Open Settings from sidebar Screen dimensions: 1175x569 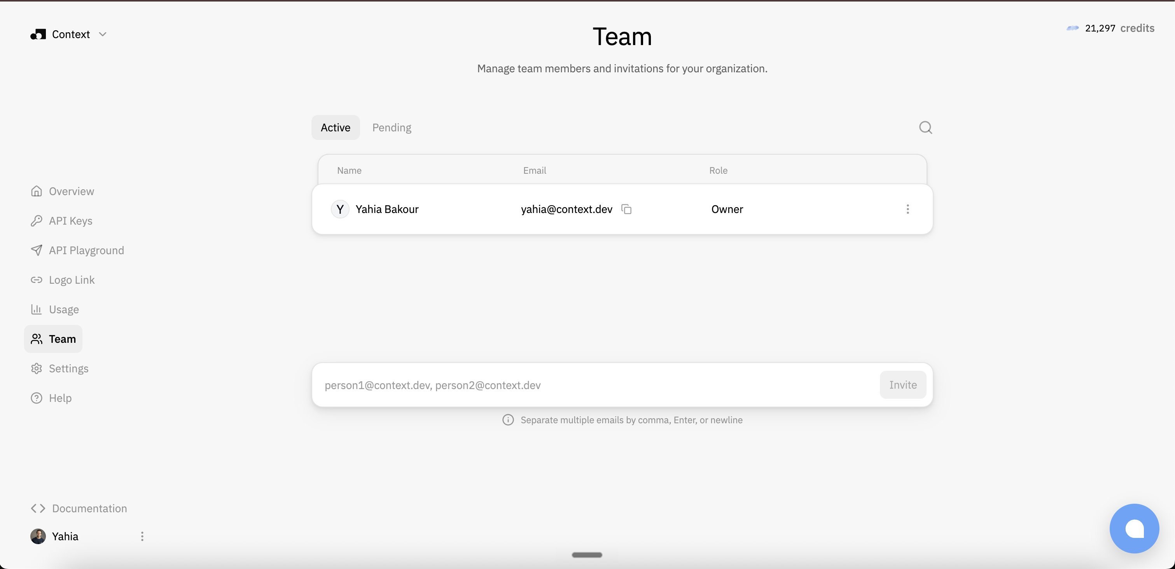(x=60, y=368)
